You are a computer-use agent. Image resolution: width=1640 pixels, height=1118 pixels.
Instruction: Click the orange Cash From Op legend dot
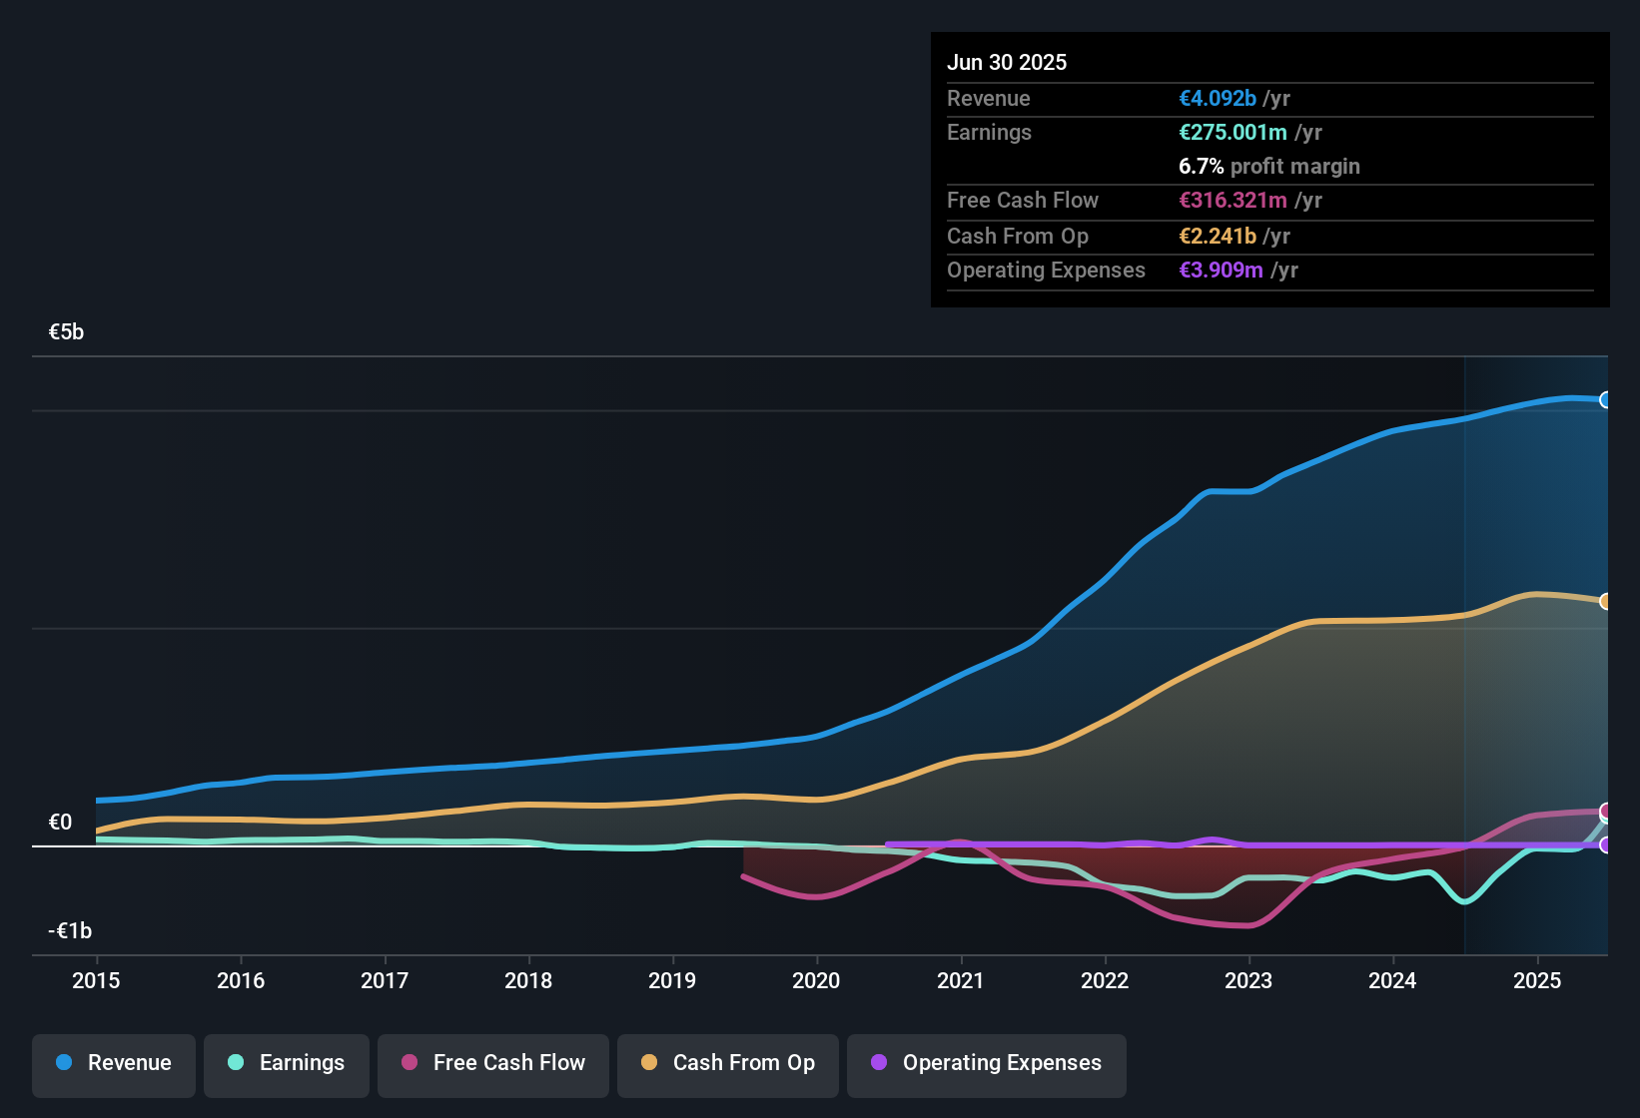pyautogui.click(x=649, y=1063)
